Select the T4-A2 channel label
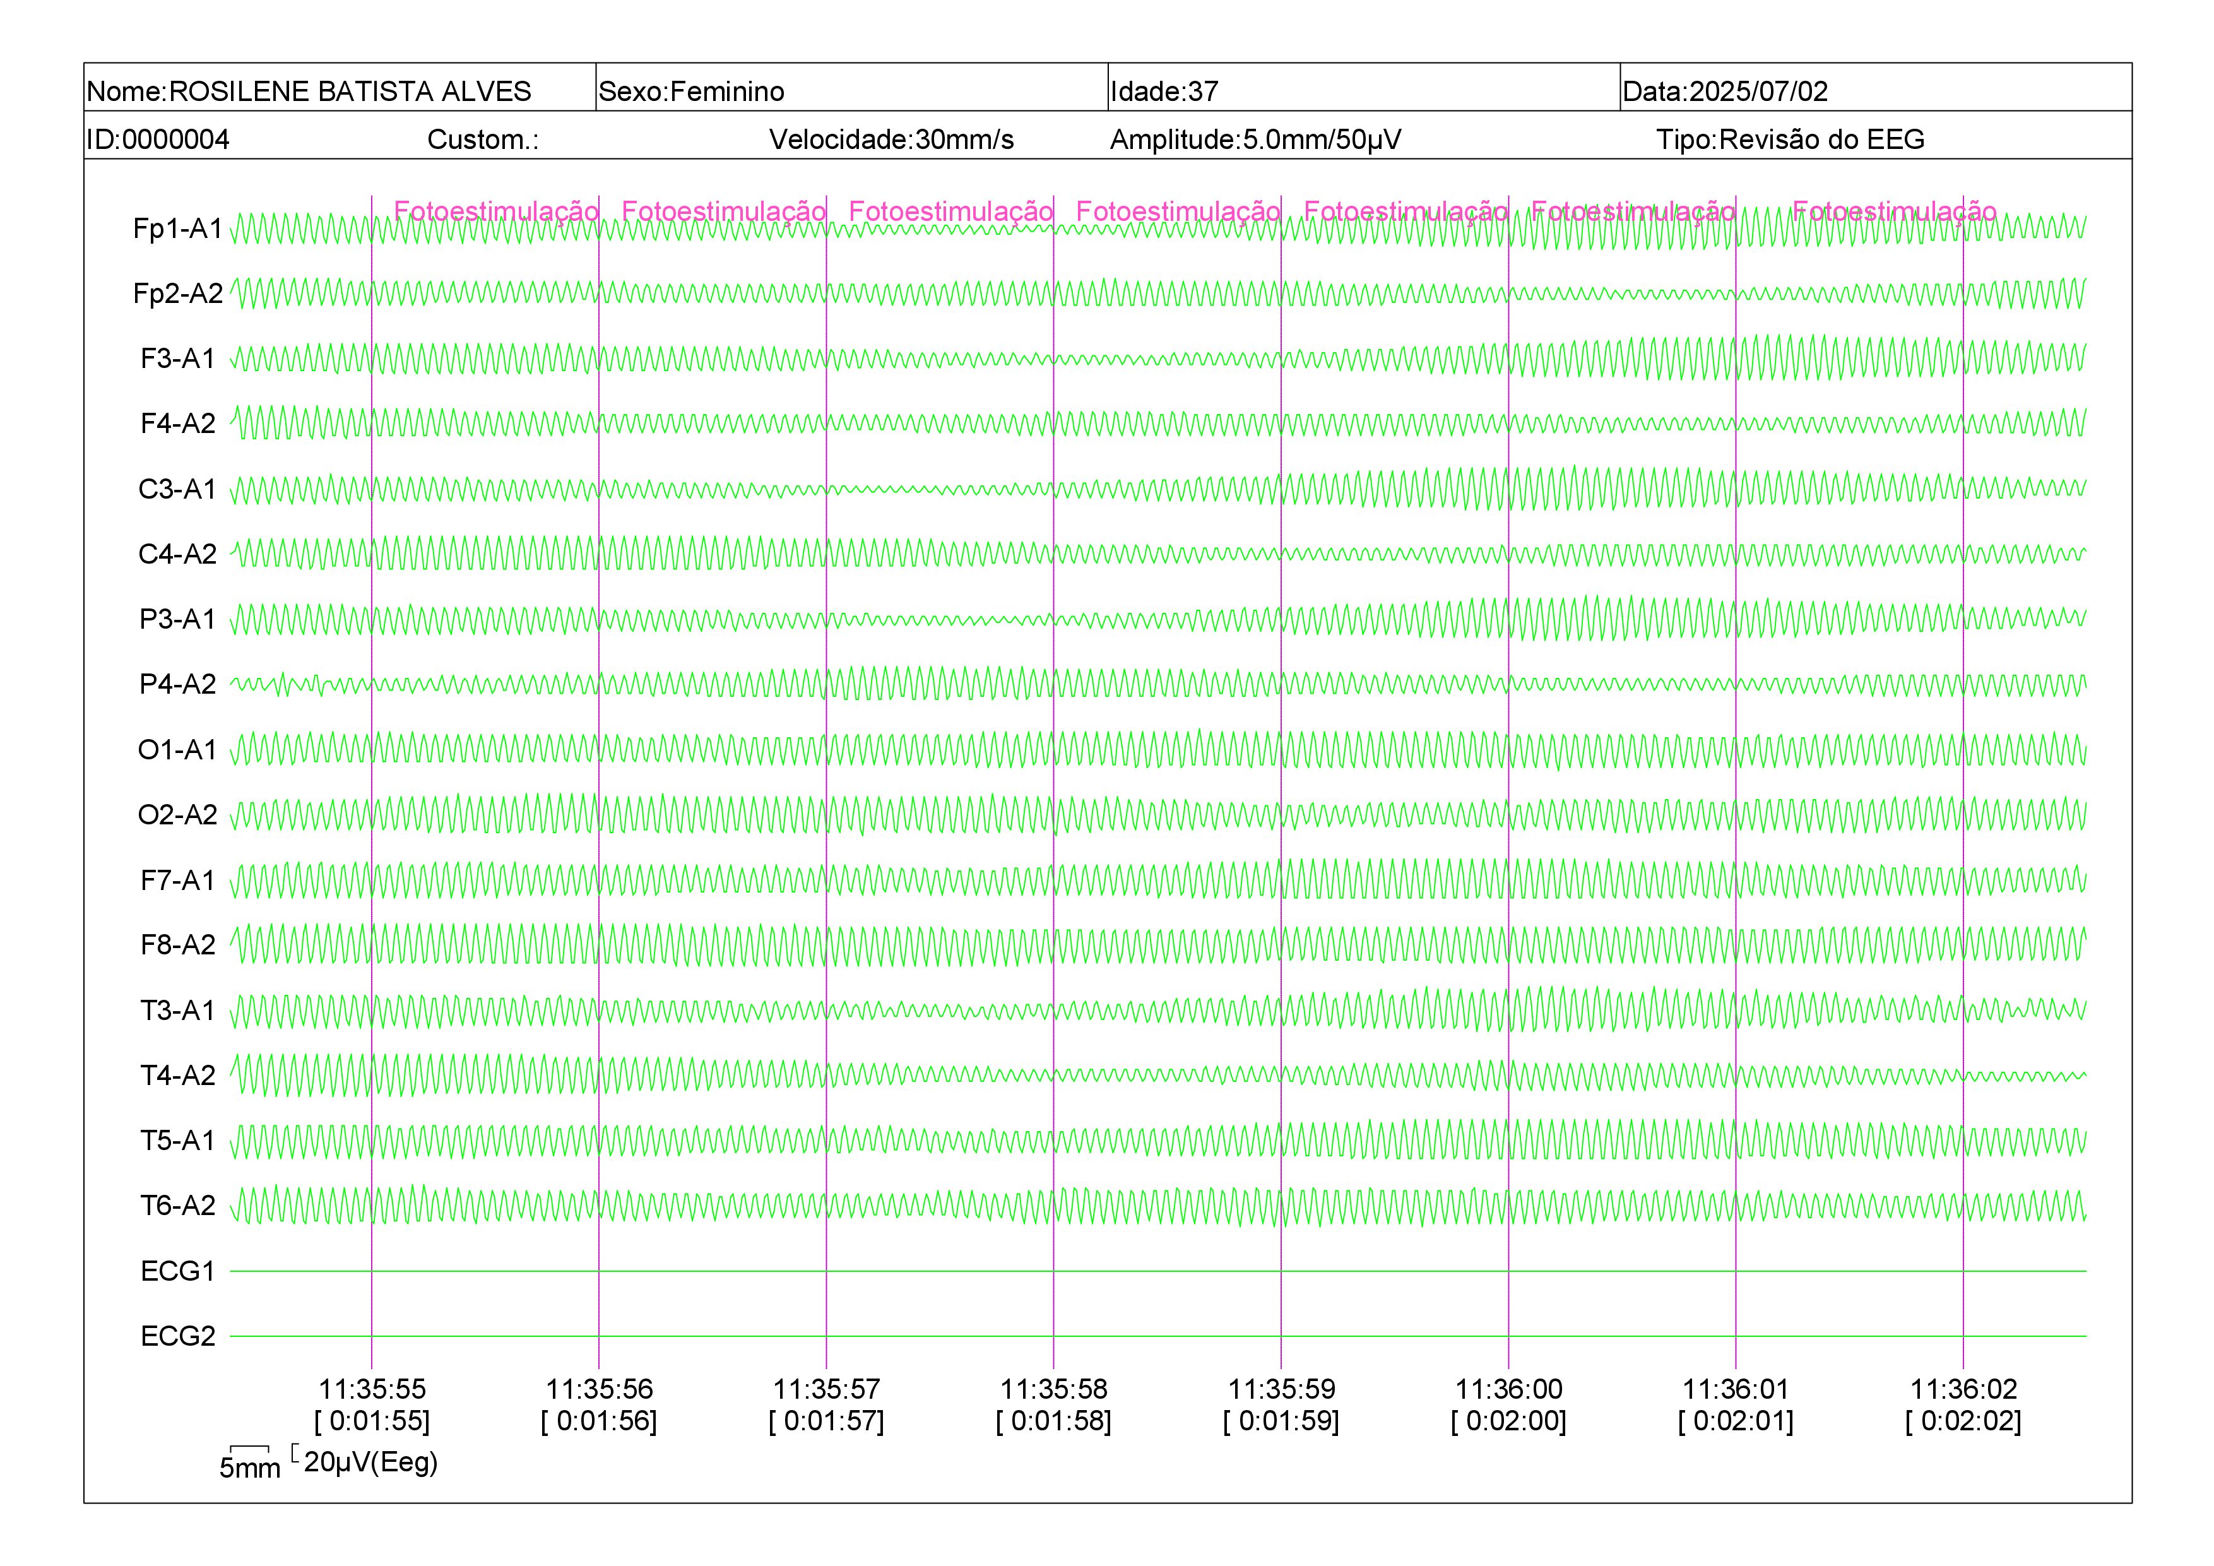This screenshot has height=1566, width=2214. (x=179, y=1075)
